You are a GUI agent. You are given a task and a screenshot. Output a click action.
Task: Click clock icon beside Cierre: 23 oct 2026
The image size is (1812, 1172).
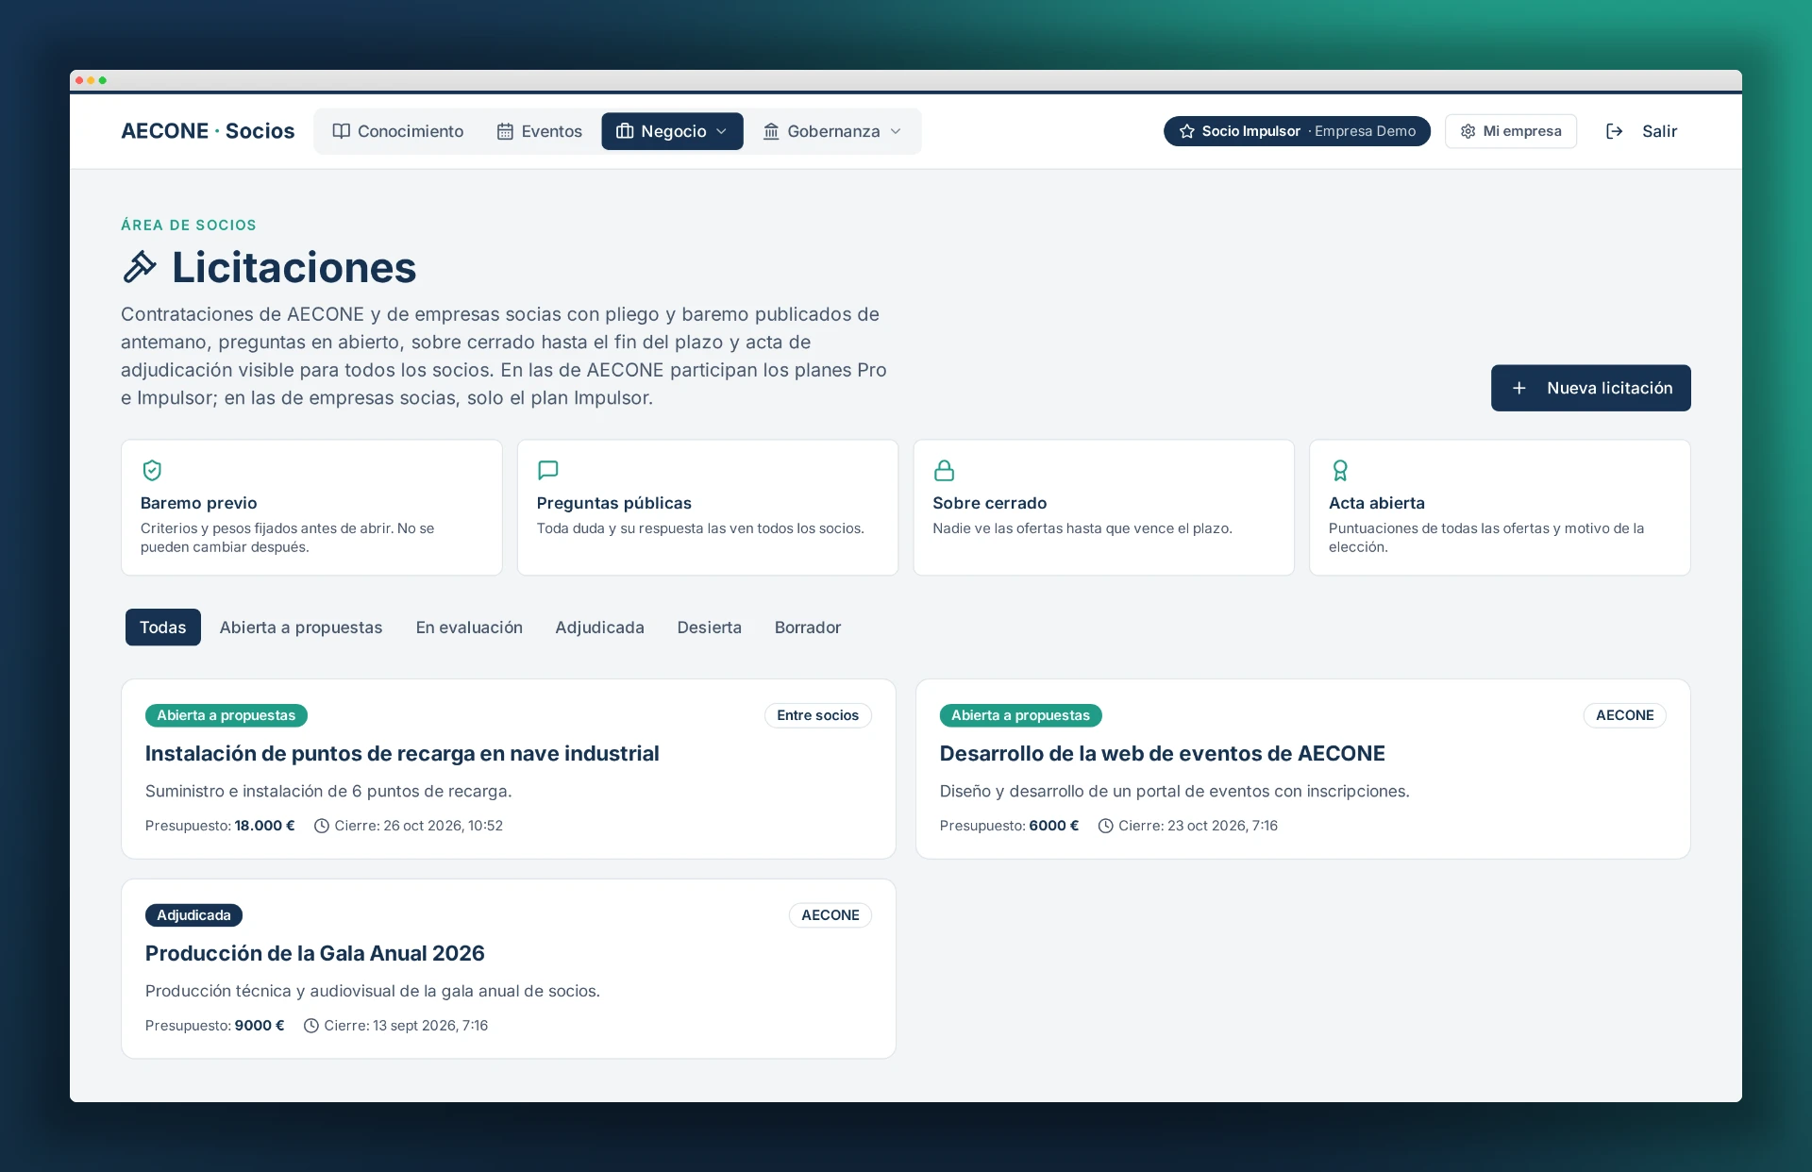(x=1105, y=826)
